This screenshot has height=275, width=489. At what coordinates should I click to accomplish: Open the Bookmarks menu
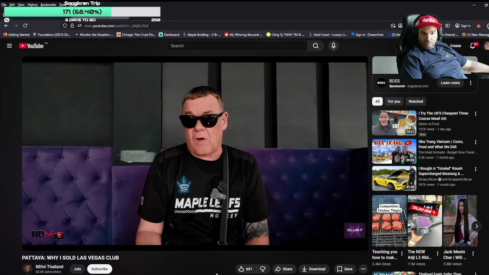pos(48,5)
